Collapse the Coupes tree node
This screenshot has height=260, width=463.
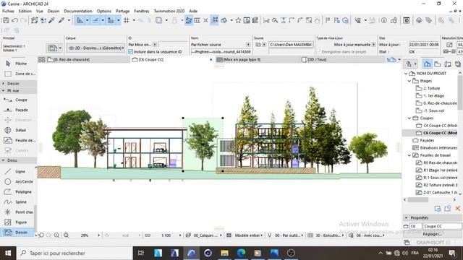click(x=409, y=118)
